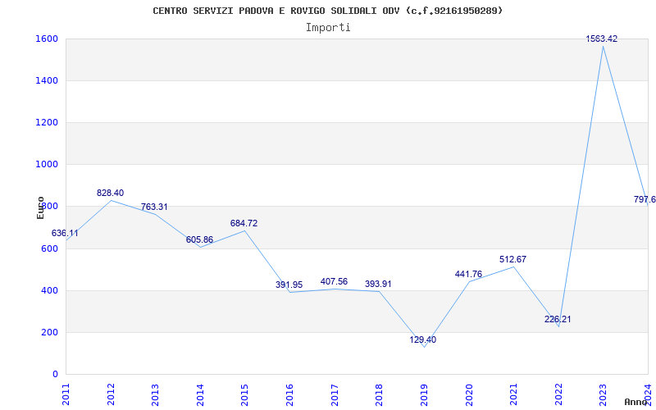656x410 pixels.
Task: Click the 2024 x-axis year label
Action: point(648,394)
